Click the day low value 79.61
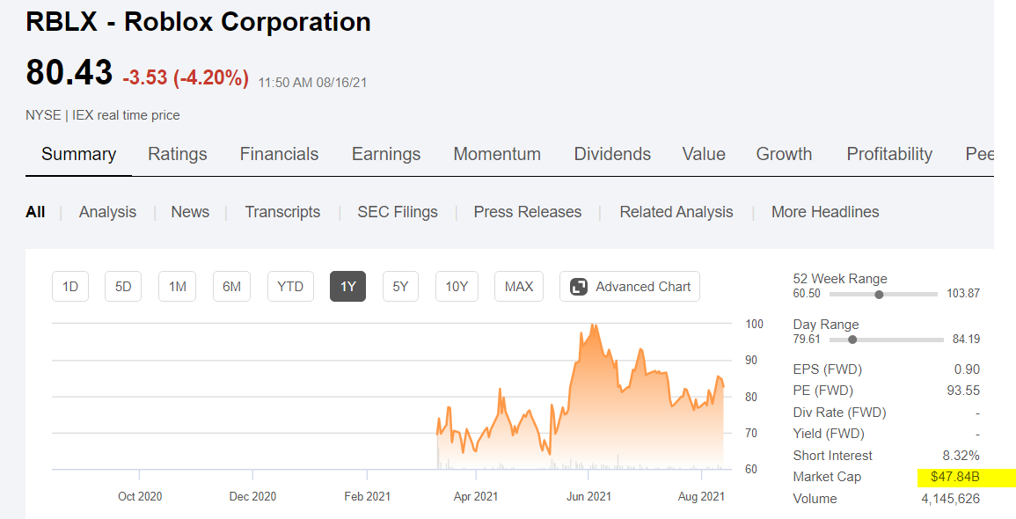 [x=807, y=339]
